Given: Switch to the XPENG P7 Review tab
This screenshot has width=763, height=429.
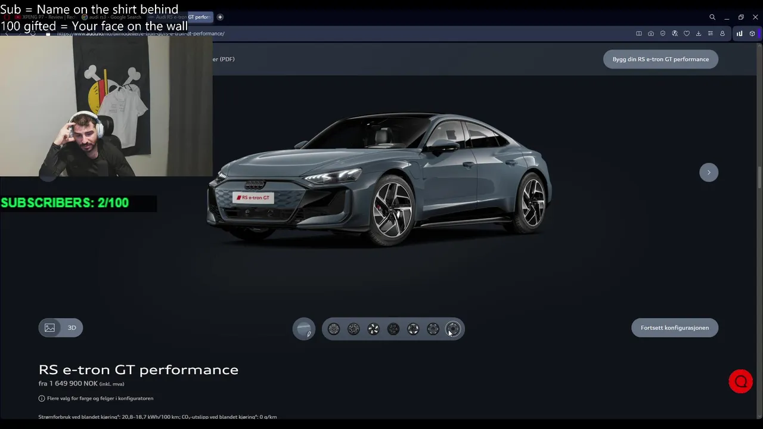Looking at the screenshot, I should [x=45, y=17].
